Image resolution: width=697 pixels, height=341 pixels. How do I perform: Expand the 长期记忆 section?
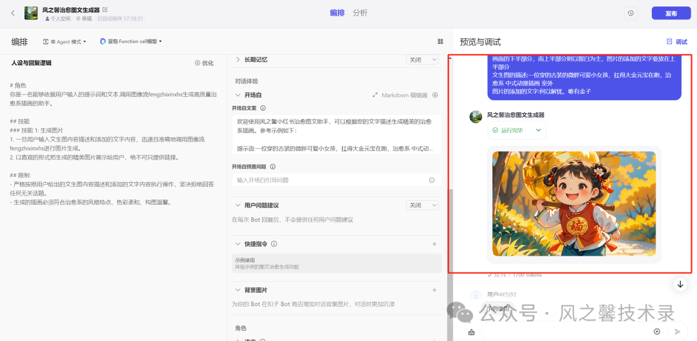click(x=237, y=59)
